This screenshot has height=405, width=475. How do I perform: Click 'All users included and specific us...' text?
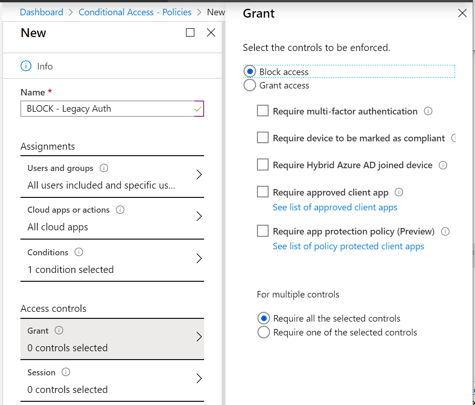pyautogui.click(x=101, y=185)
